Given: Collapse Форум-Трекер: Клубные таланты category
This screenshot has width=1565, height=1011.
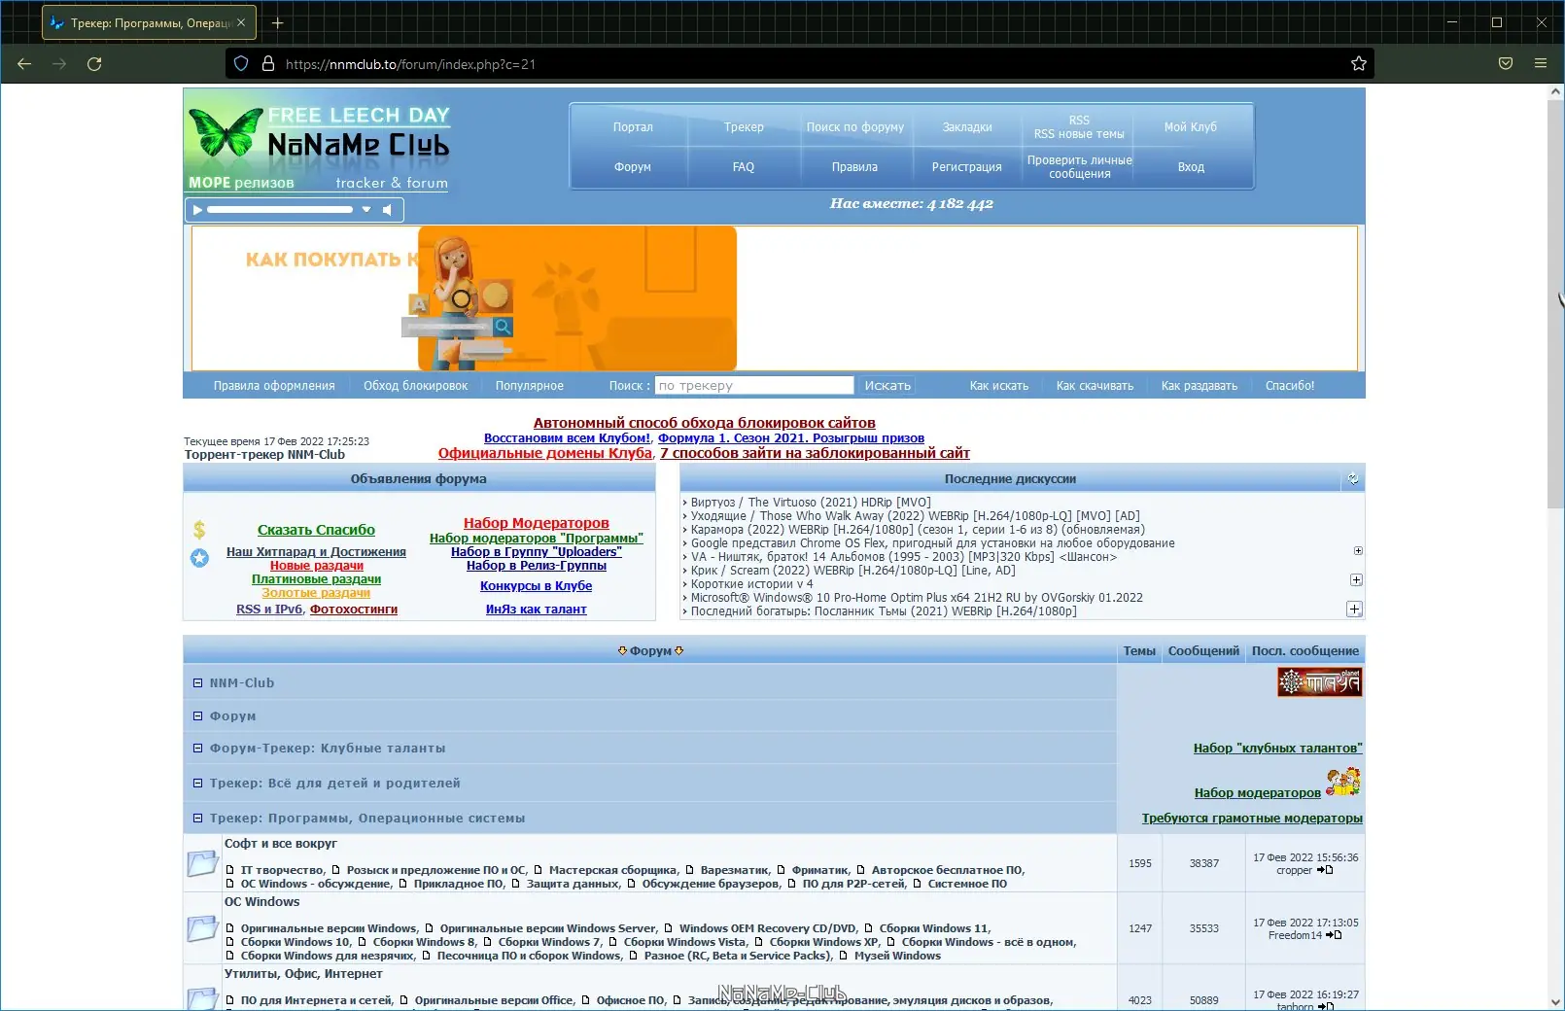Looking at the screenshot, I should [x=197, y=749].
